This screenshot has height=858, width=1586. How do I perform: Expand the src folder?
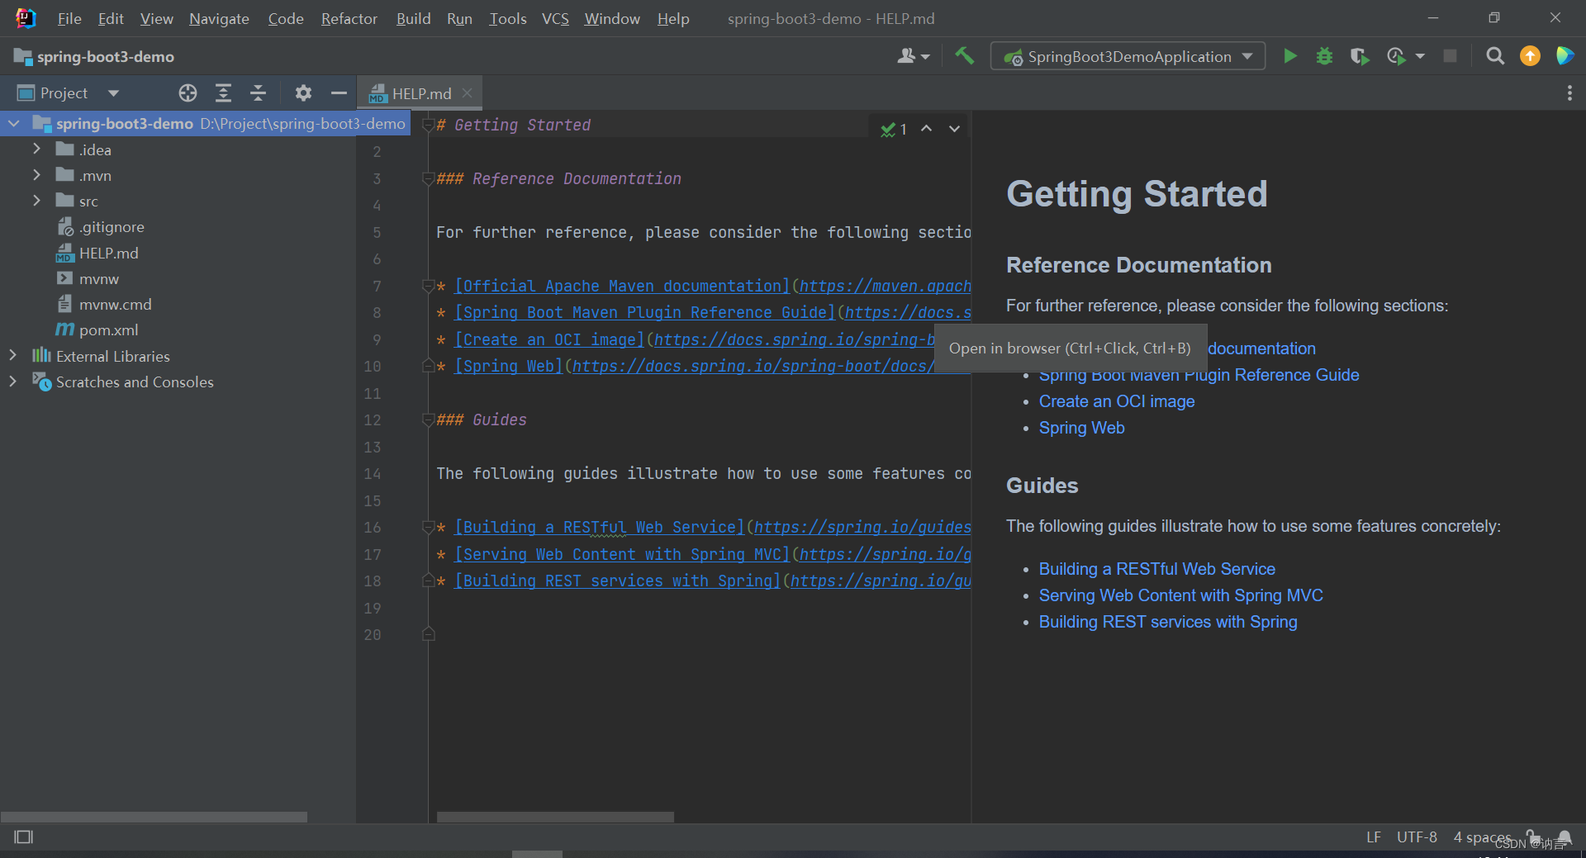tap(36, 201)
